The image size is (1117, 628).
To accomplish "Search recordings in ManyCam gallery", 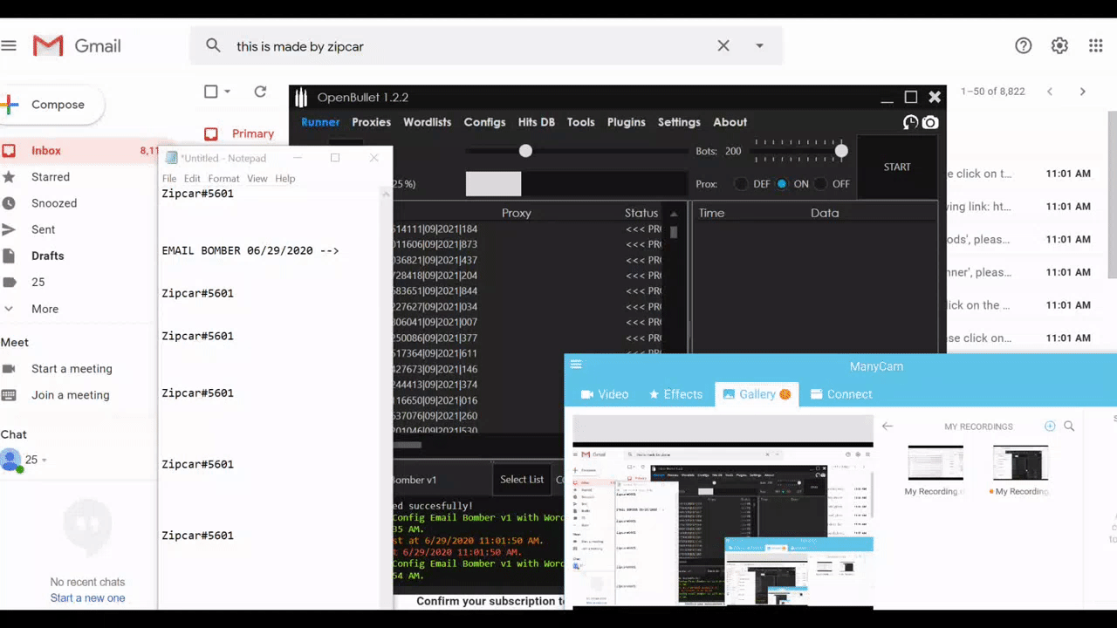I will coord(1069,427).
